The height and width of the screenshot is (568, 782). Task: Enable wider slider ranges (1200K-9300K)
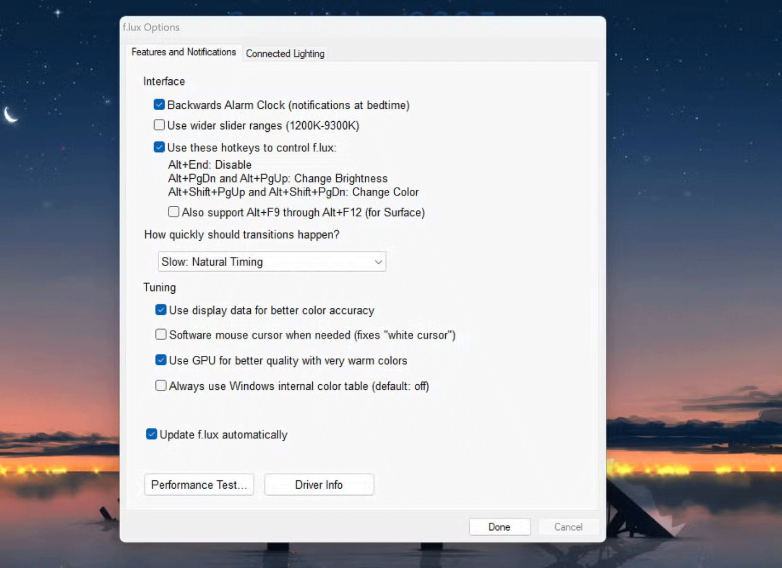(159, 125)
